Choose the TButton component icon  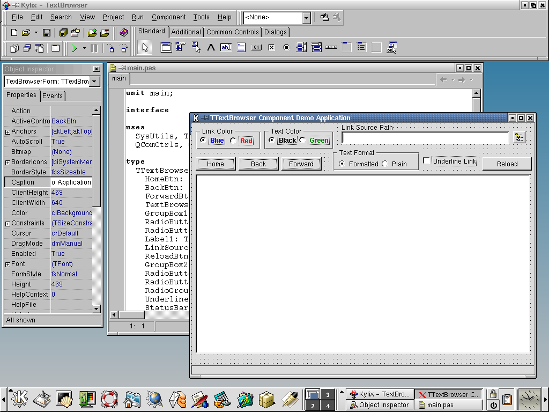pyautogui.click(x=256, y=48)
